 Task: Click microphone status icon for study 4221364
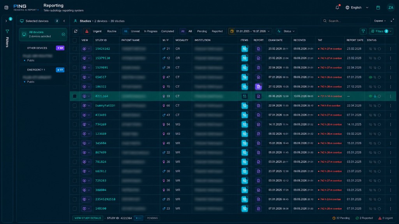[375, 97]
